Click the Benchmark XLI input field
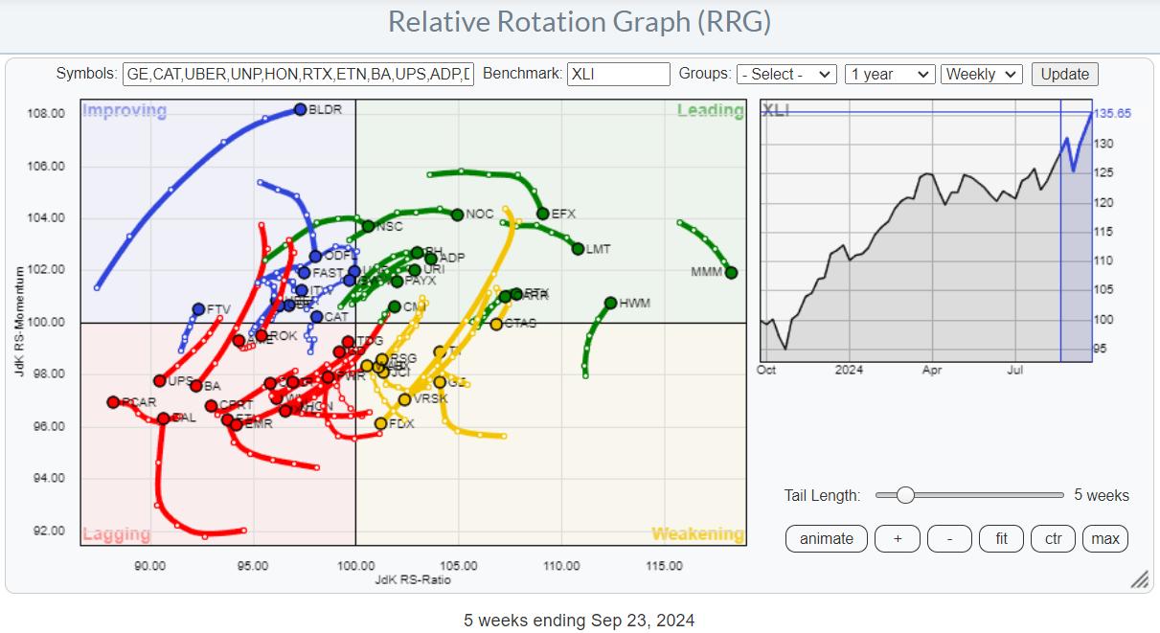1160x633 pixels. pyautogui.click(x=619, y=75)
